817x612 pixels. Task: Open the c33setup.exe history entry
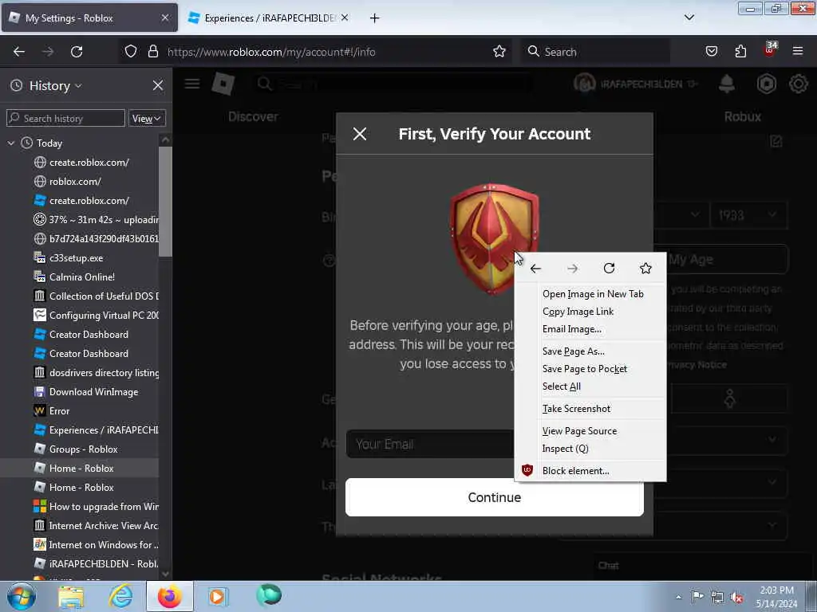(x=76, y=258)
